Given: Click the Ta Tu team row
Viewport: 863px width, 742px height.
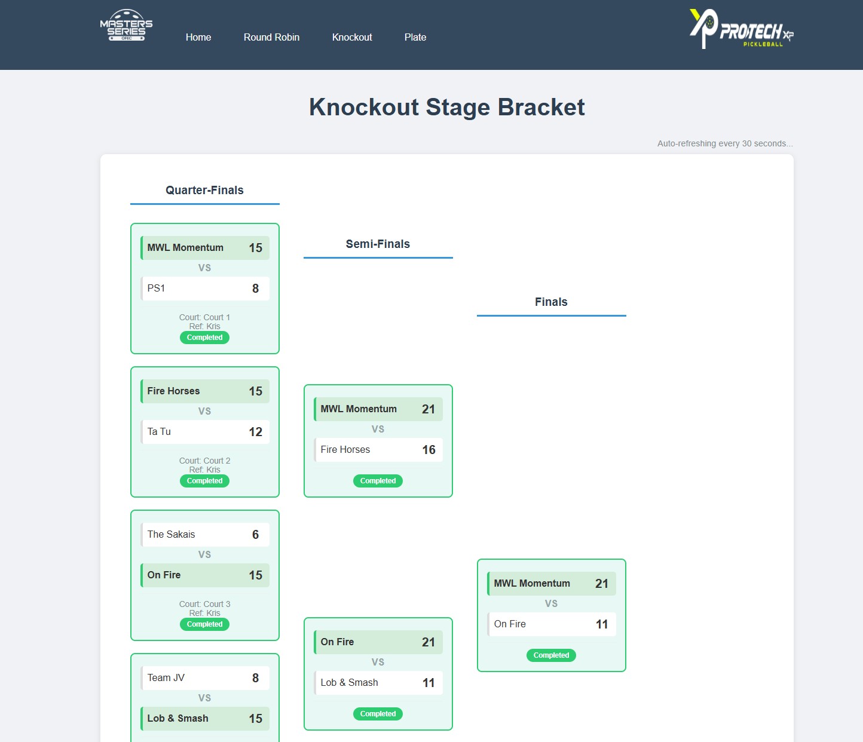Looking at the screenshot, I should point(204,432).
